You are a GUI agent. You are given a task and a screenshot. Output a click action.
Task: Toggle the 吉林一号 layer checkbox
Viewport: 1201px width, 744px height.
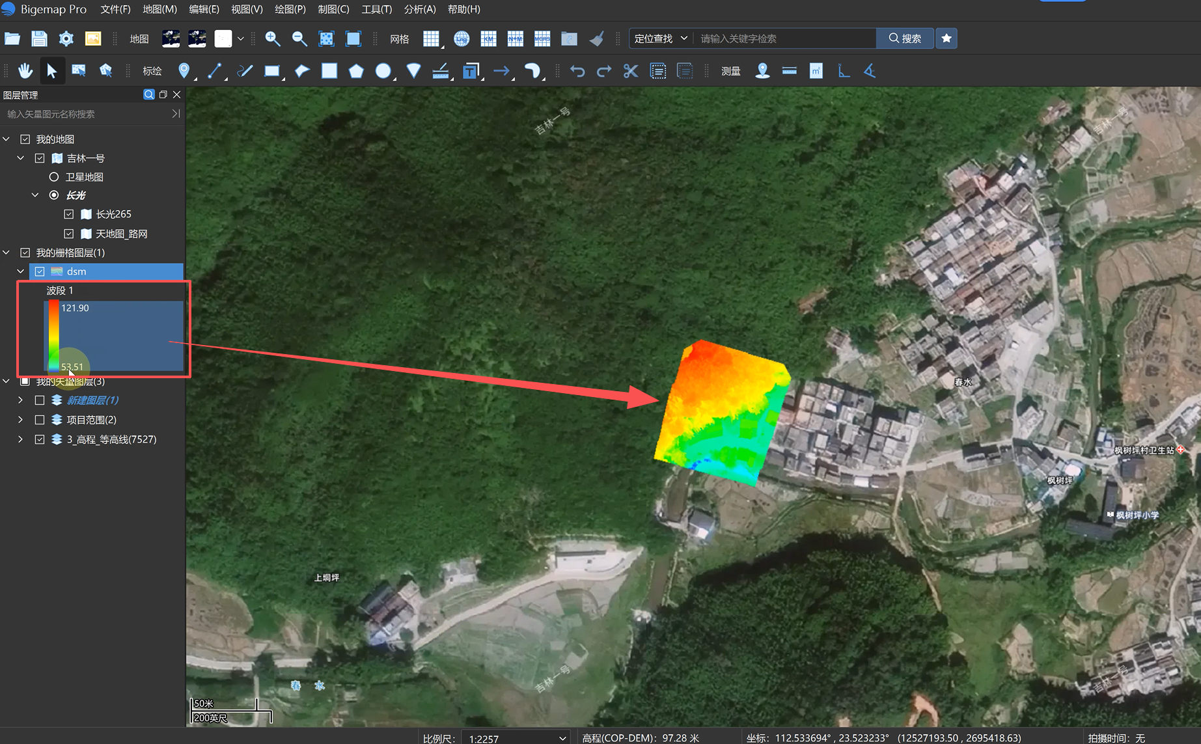coord(40,158)
